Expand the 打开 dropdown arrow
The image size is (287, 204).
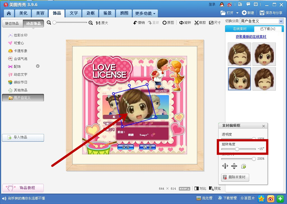tap(237, 13)
